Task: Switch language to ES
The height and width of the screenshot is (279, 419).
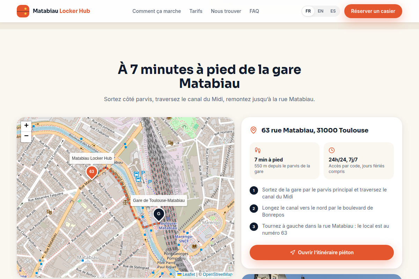Action: point(333,11)
